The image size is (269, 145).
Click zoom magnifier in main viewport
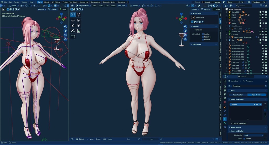point(185,27)
